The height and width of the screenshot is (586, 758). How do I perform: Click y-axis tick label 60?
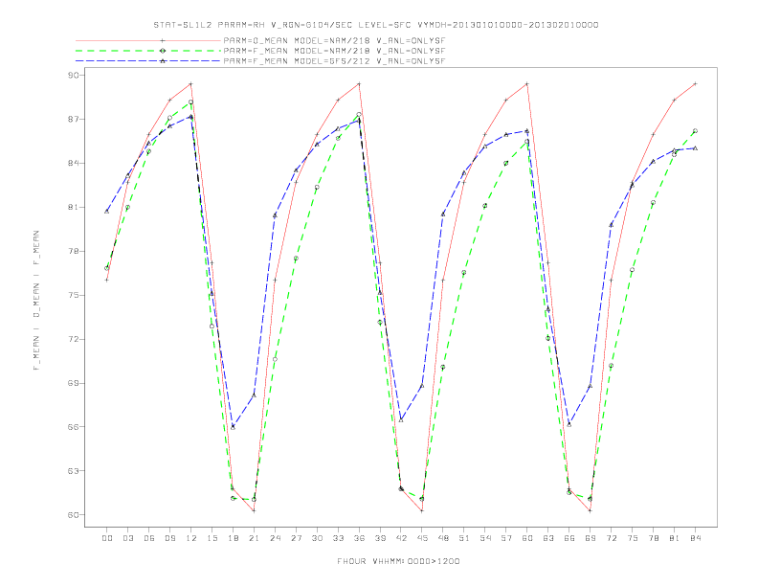(x=73, y=514)
